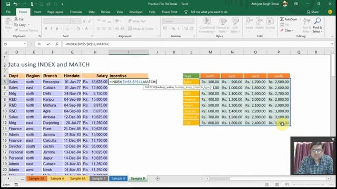Screen dimensions: 337x189
Task: Click the Darjeeling branch cell
Action: point(53,123)
